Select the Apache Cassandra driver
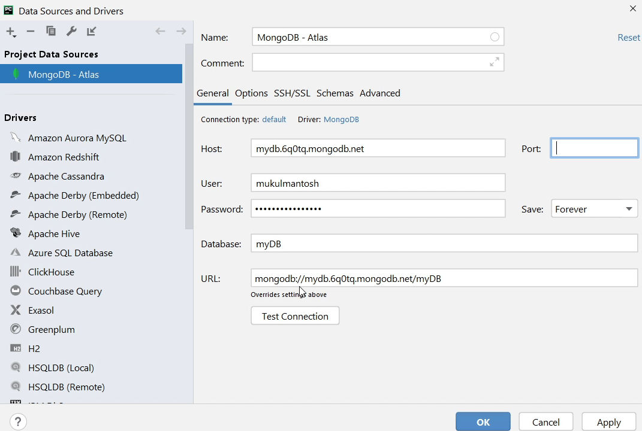Image resolution: width=642 pixels, height=431 pixels. [x=66, y=177]
